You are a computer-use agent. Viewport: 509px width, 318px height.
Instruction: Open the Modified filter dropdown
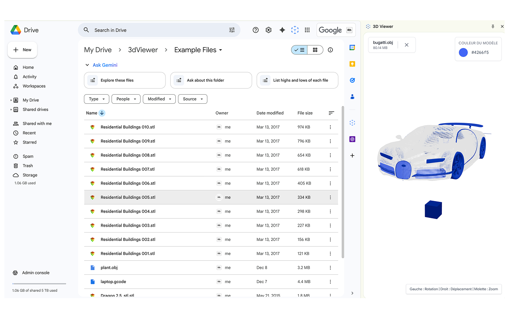pos(159,99)
